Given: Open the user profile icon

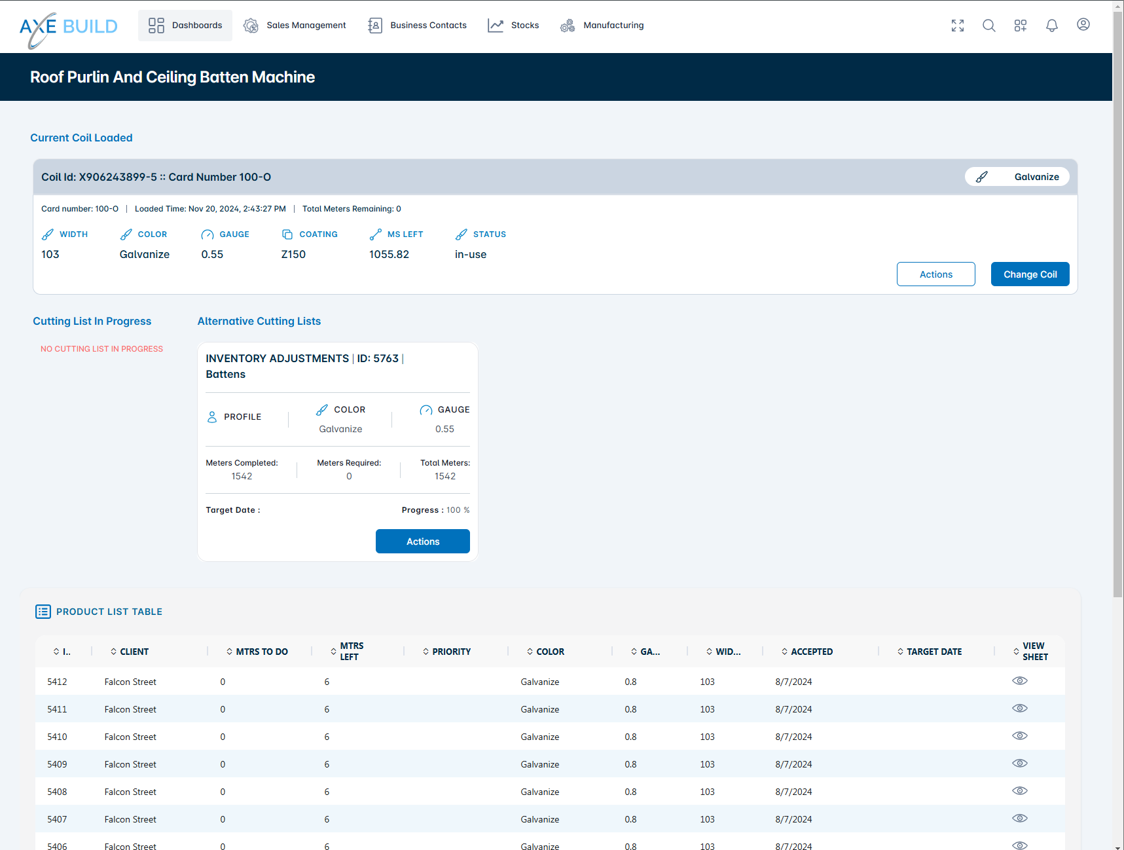Looking at the screenshot, I should point(1083,25).
